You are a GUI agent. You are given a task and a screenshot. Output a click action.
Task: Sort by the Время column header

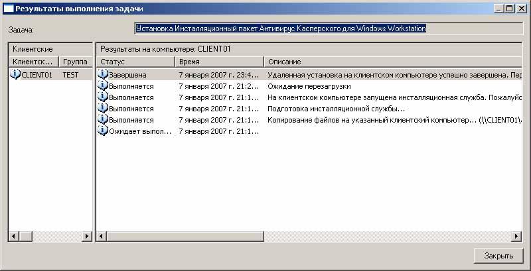point(219,62)
